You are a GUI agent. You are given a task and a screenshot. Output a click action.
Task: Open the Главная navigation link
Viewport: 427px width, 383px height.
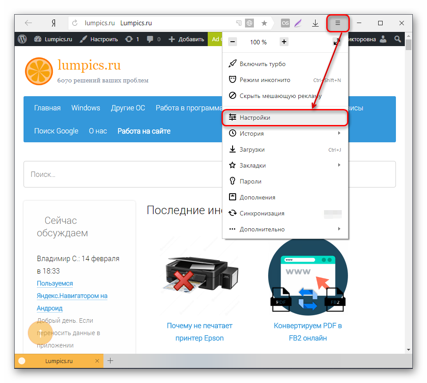47,108
